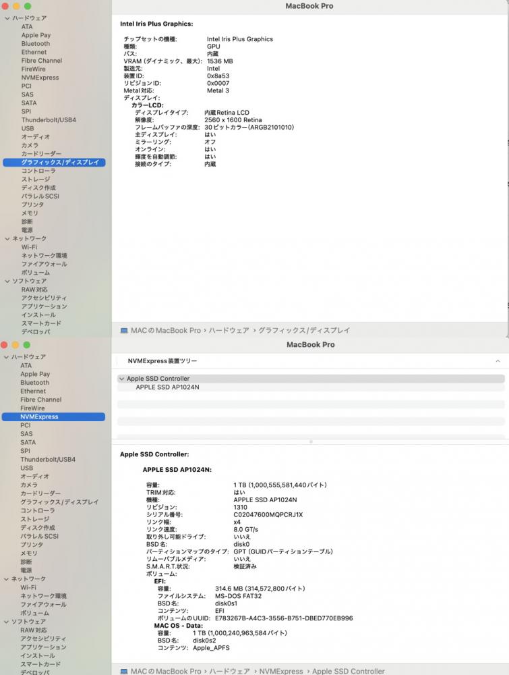Open Wi-Fi in the Graphics window sidebar
This screenshot has height=675, width=509.
coord(29,247)
